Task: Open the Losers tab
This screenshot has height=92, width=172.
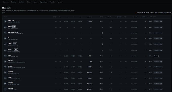Action: coord(35,2)
